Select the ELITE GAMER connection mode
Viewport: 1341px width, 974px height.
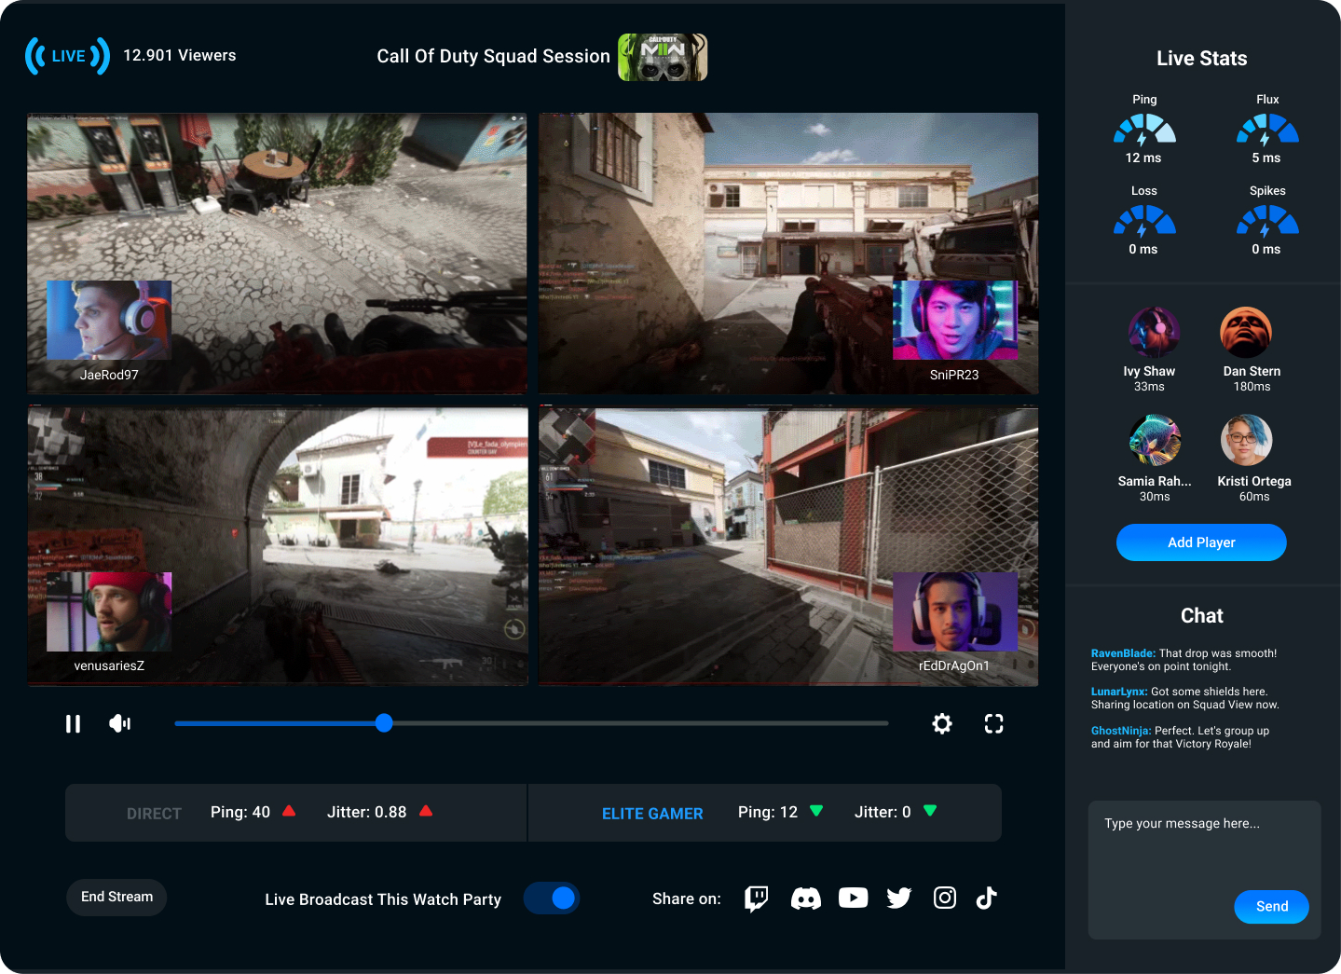[652, 814]
